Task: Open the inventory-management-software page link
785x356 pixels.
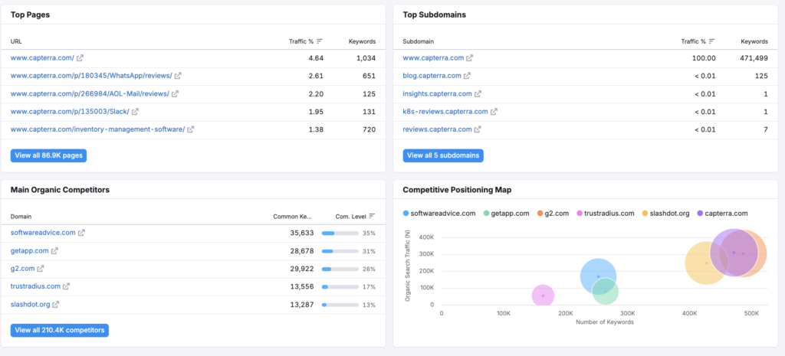Action: coord(97,129)
